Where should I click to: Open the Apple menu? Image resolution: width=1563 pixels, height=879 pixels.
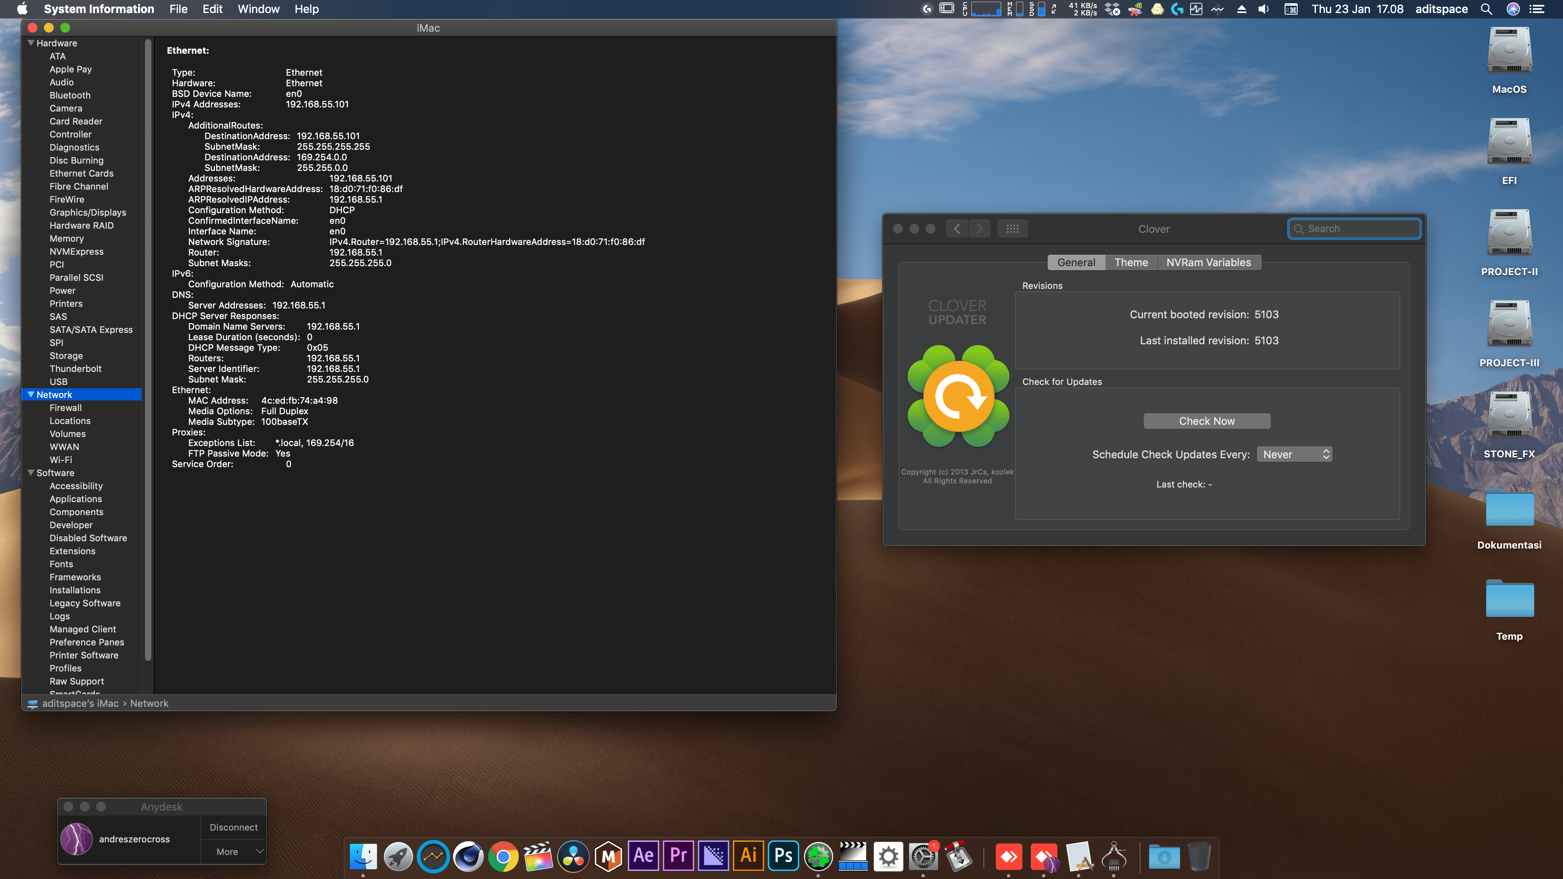(x=22, y=9)
